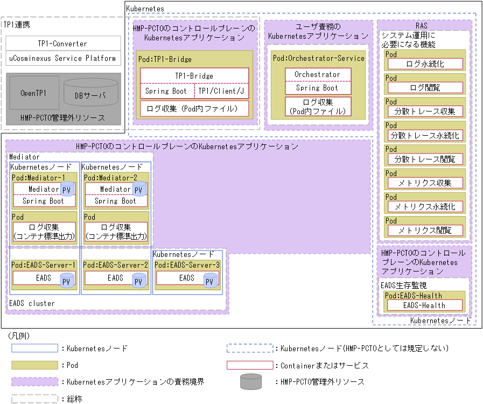The height and width of the screenshot is (404, 483).
Task: Click the OpenTP1 resource box
Action: click(x=35, y=92)
